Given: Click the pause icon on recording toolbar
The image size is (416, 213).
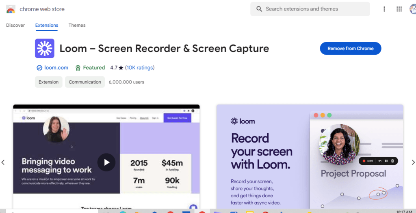Looking at the screenshot, I should pyautogui.click(x=386, y=161).
